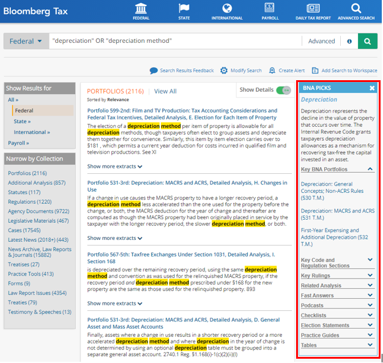Click the search info icon
The image size is (383, 363).
(x=349, y=42)
